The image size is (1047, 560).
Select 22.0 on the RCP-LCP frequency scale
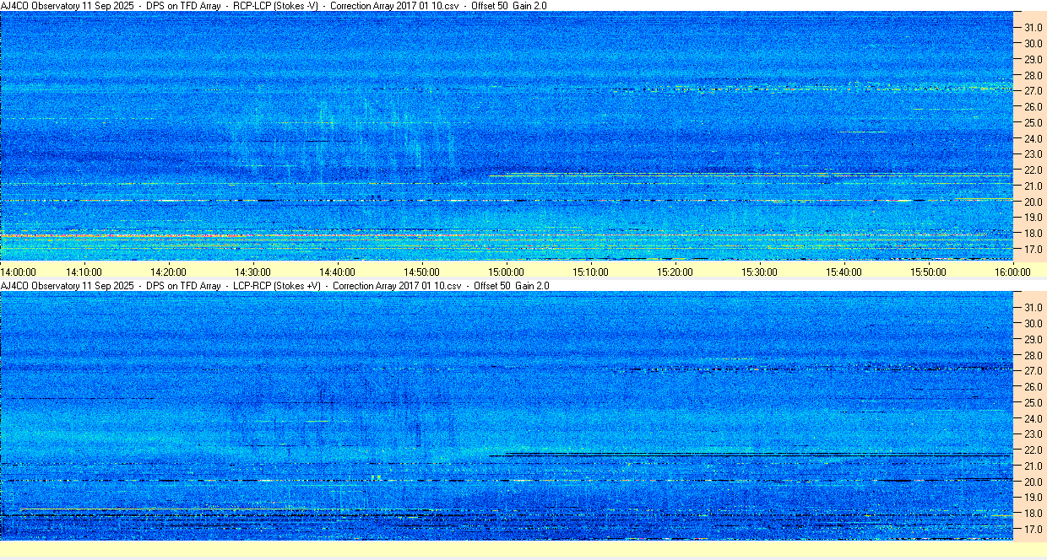pyautogui.click(x=1033, y=170)
